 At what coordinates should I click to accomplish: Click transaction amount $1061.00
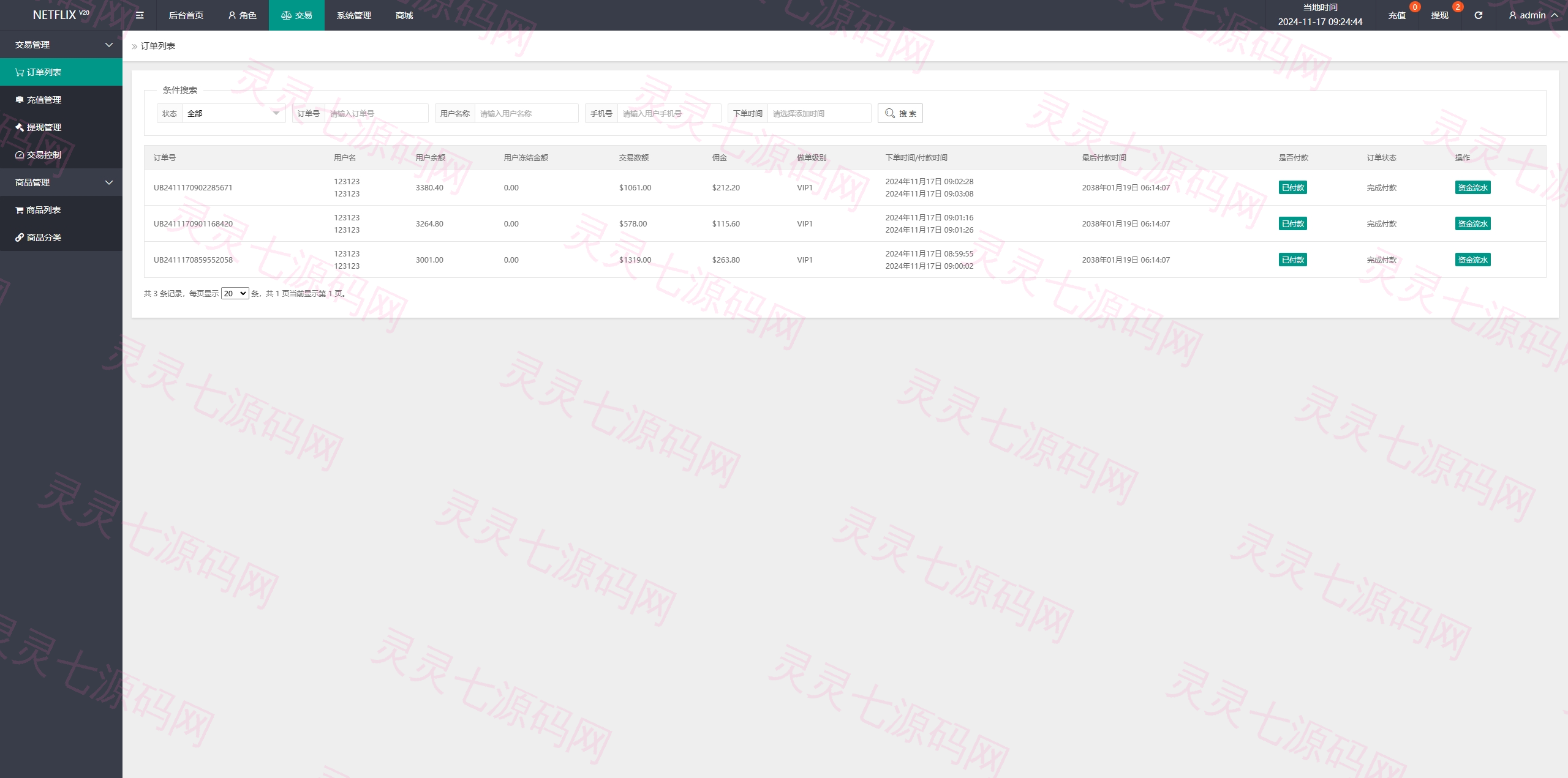coord(635,187)
